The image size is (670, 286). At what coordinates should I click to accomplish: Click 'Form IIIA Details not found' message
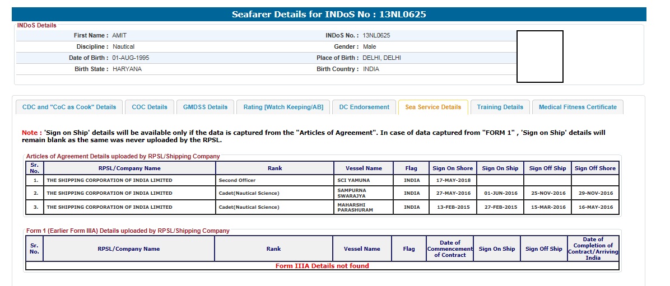[322, 266]
